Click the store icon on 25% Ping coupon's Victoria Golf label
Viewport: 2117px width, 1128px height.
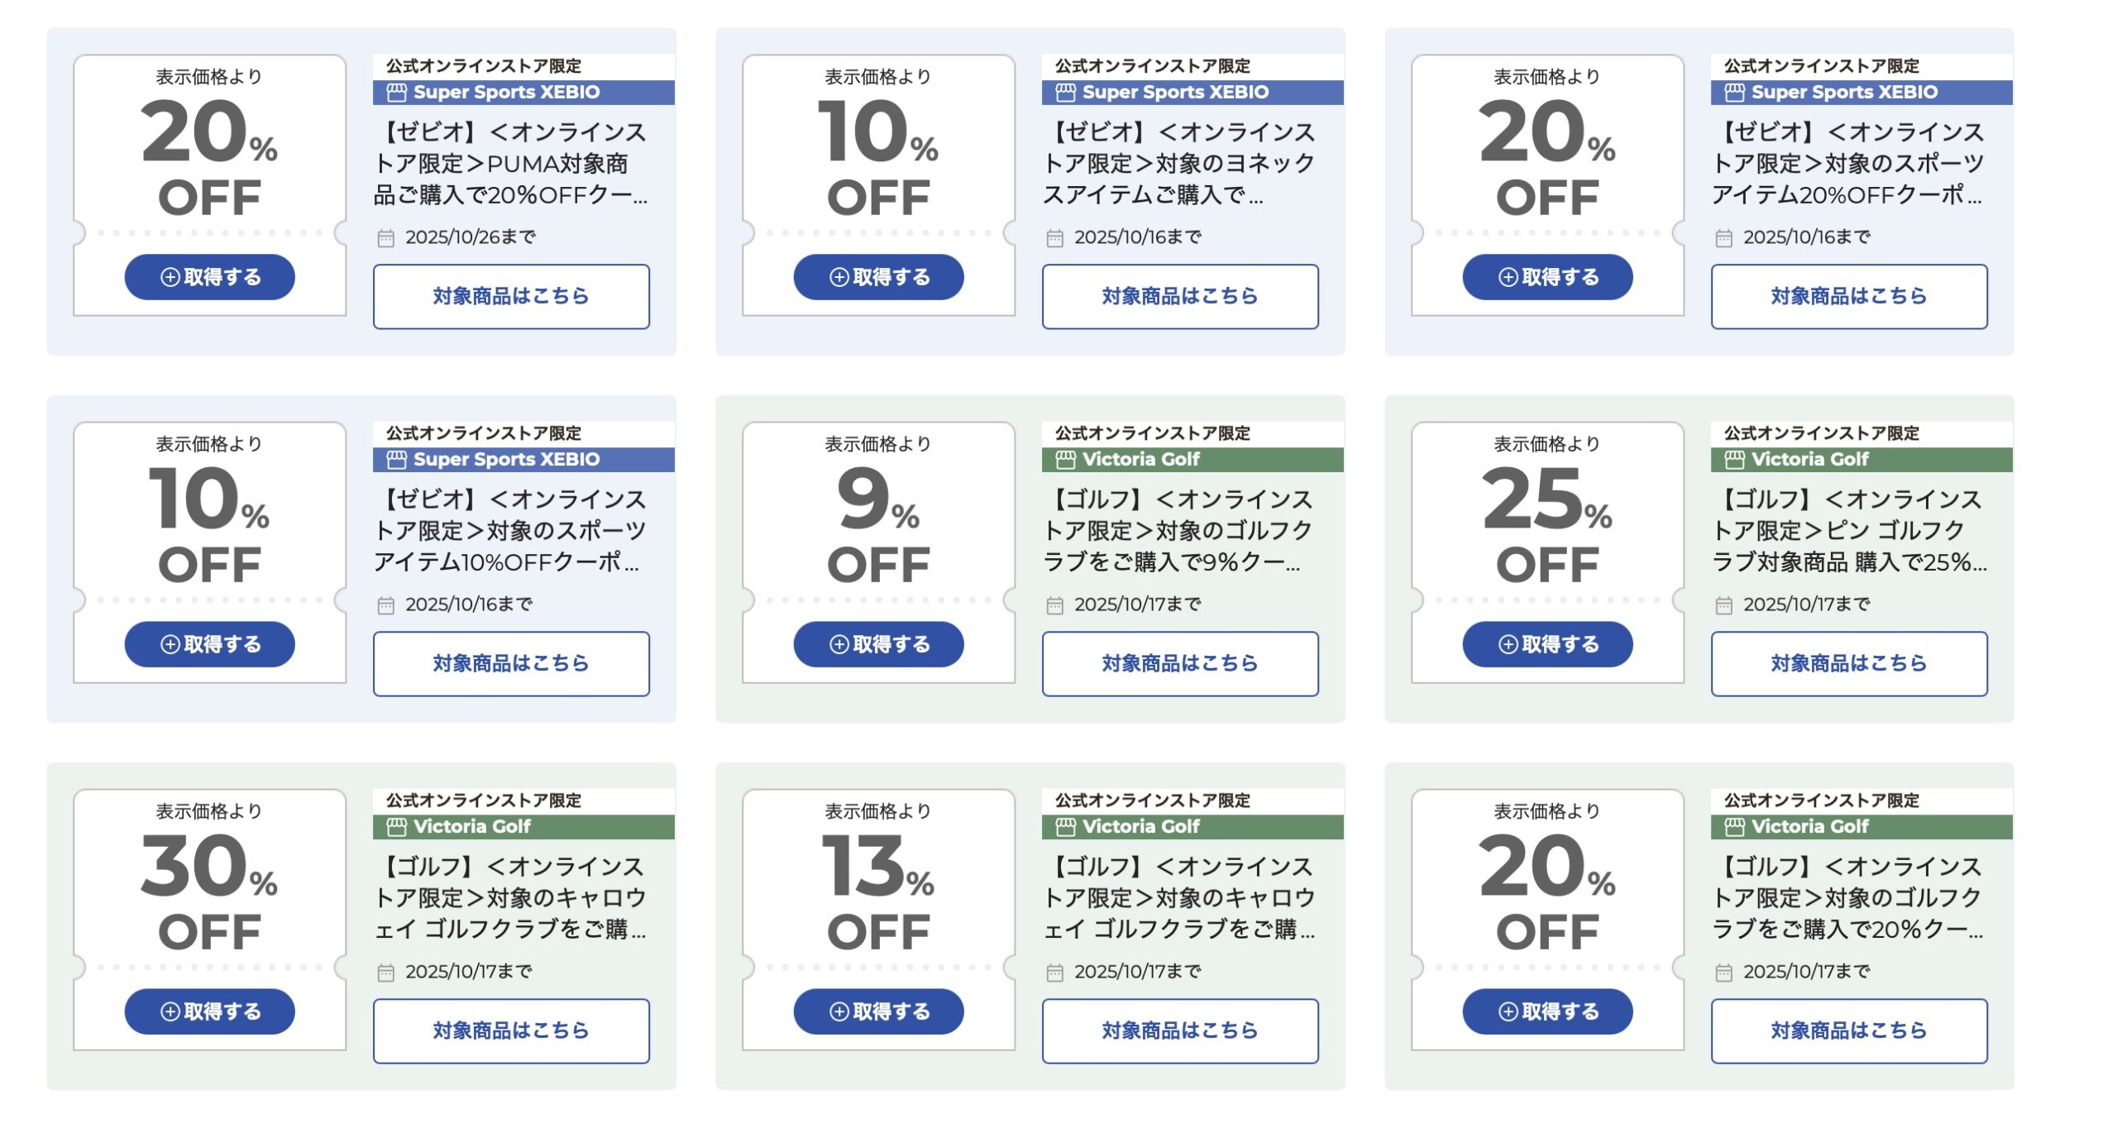tap(1734, 460)
